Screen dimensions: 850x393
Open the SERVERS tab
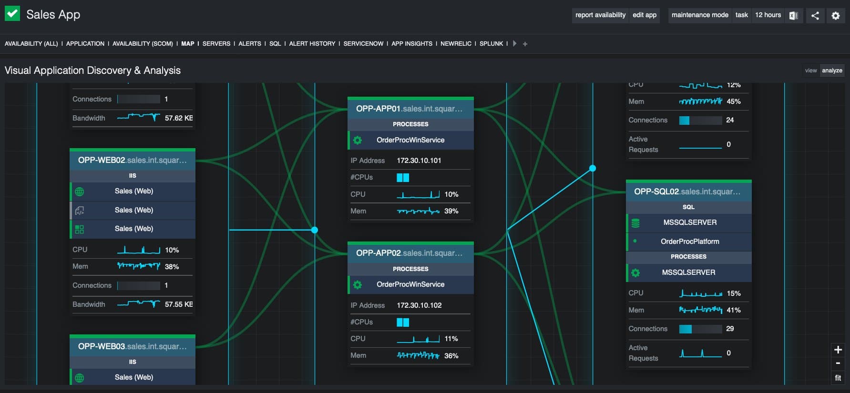click(x=216, y=44)
